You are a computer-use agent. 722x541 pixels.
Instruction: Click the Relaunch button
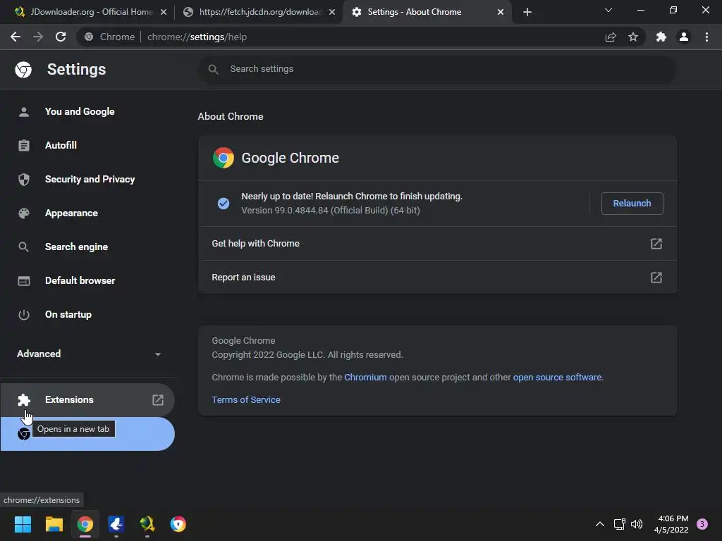pyautogui.click(x=632, y=204)
